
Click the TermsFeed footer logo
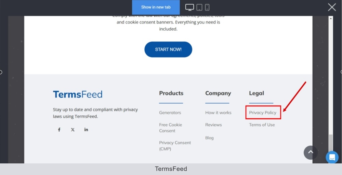point(77,94)
